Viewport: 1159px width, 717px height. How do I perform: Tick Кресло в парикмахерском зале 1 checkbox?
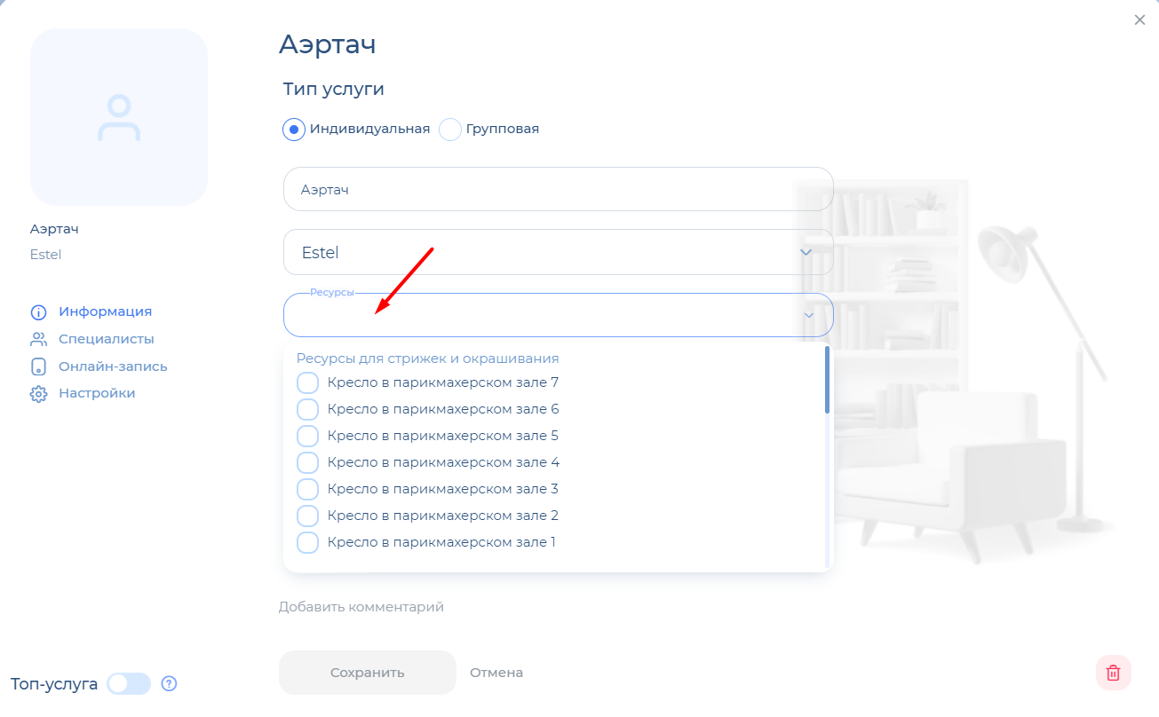pos(307,542)
